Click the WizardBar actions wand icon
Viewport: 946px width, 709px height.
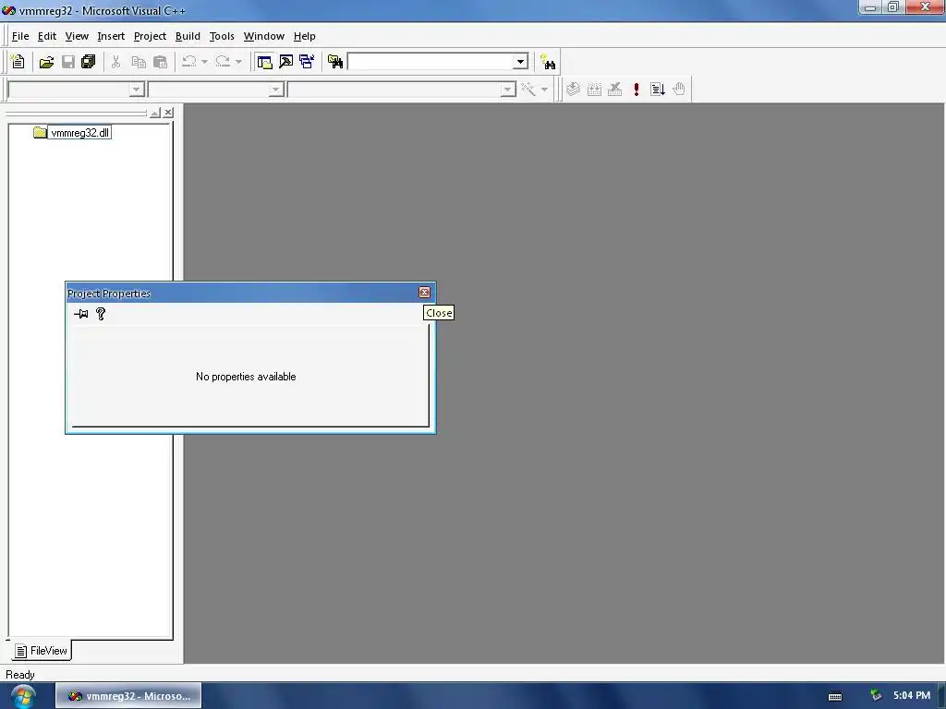tap(528, 90)
